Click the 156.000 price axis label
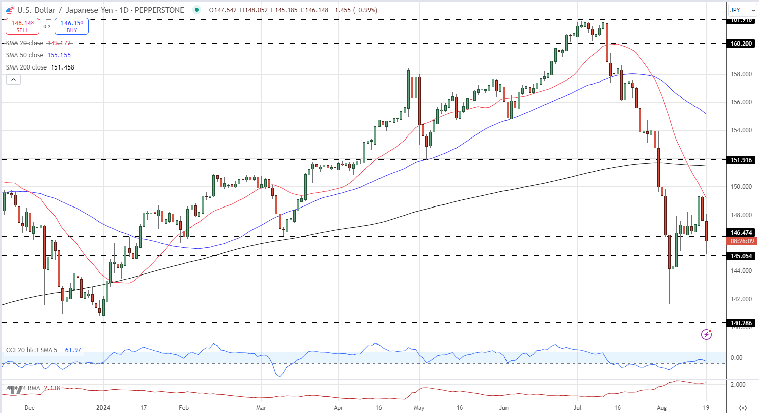 click(x=741, y=102)
